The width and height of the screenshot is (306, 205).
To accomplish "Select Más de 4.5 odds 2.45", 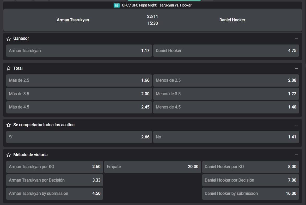I will [x=79, y=107].
